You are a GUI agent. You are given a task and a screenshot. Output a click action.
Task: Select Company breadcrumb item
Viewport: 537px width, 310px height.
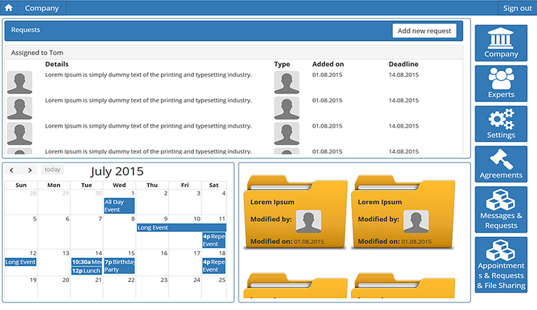42,8
